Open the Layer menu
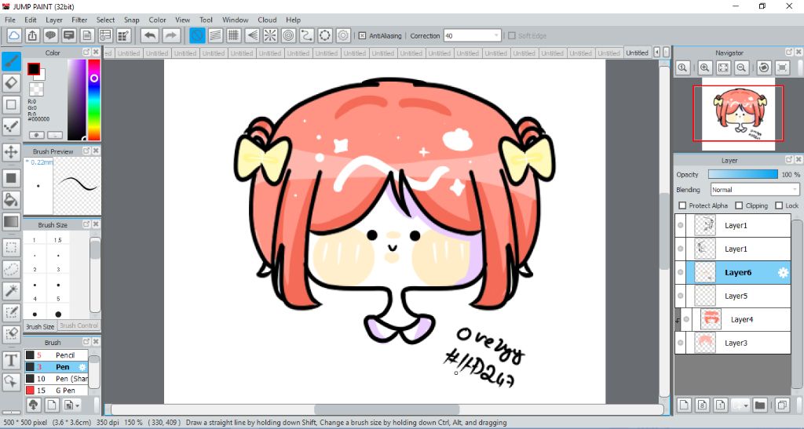The width and height of the screenshot is (804, 429). point(54,20)
